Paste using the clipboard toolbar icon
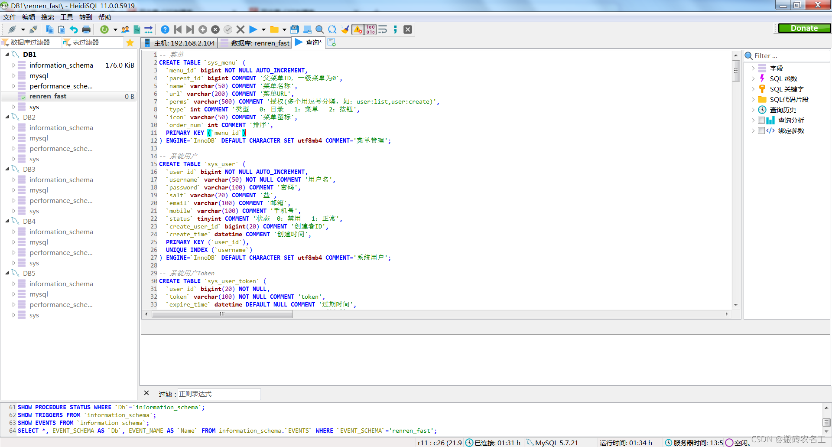The height and width of the screenshot is (447, 832). tap(62, 29)
